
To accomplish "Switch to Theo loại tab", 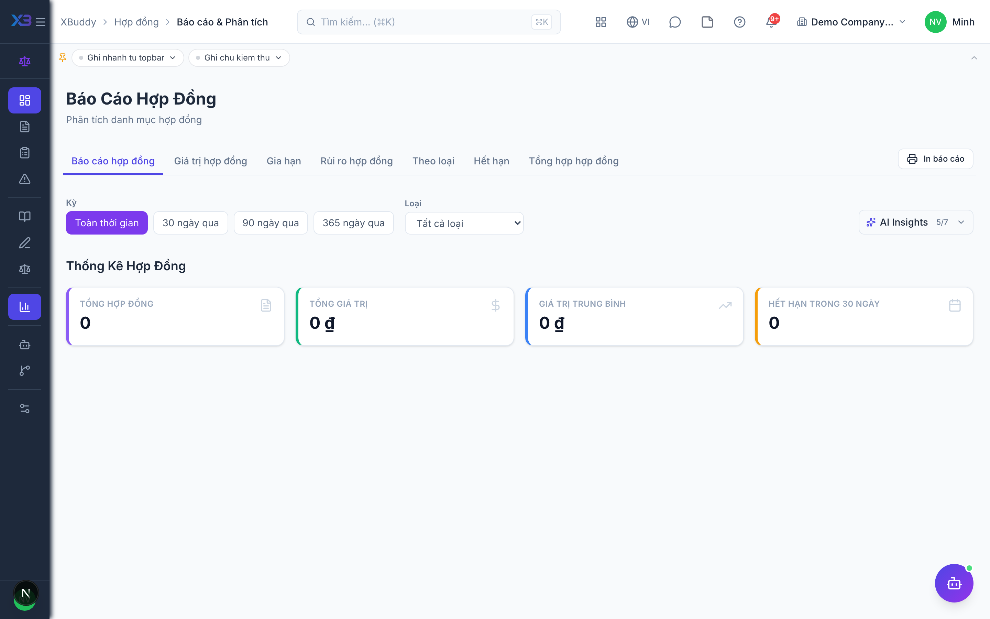I will (x=433, y=161).
